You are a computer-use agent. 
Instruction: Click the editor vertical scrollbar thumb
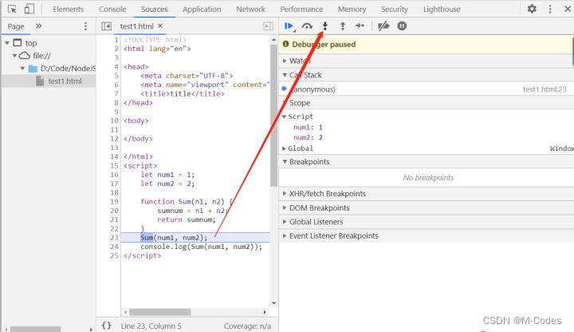tap(273, 116)
